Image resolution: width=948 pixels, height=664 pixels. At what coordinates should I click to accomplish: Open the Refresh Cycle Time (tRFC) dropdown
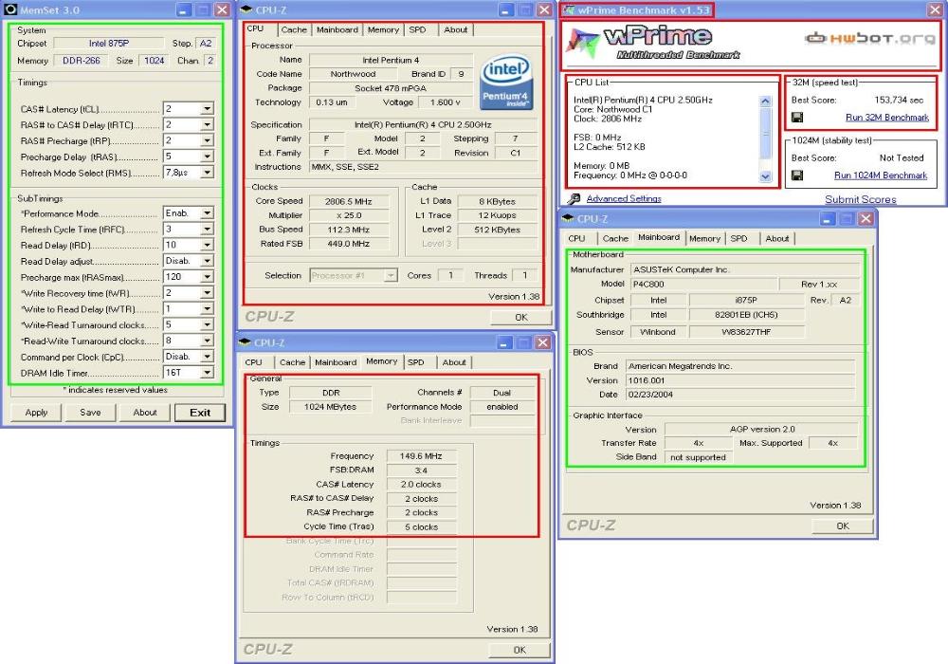207,230
